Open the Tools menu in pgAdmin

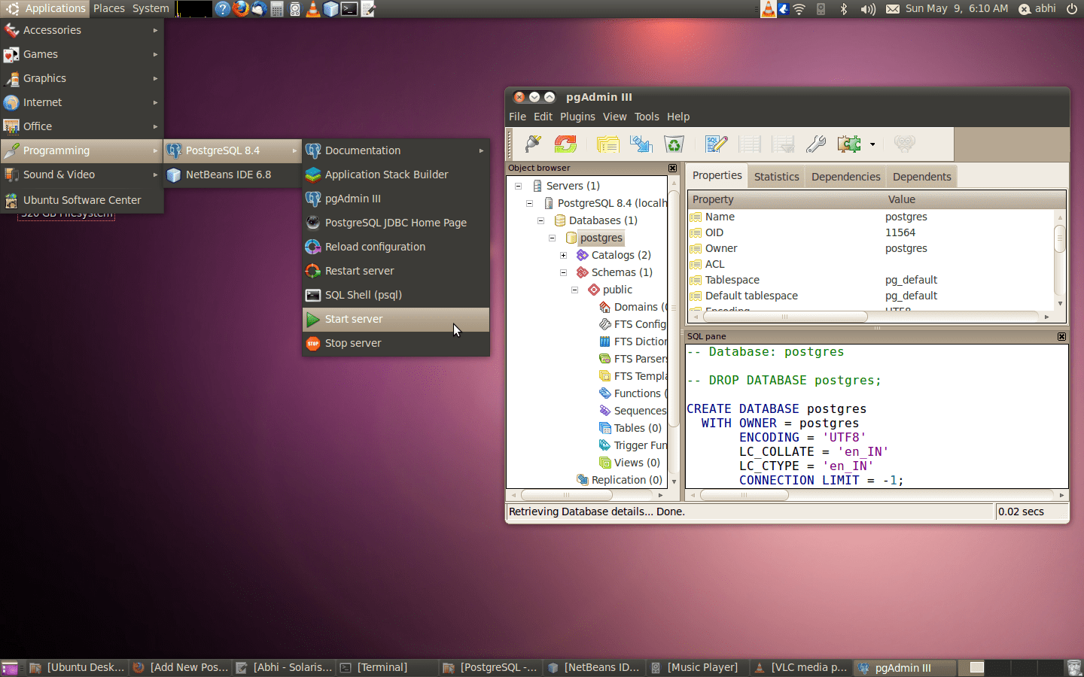tap(646, 117)
